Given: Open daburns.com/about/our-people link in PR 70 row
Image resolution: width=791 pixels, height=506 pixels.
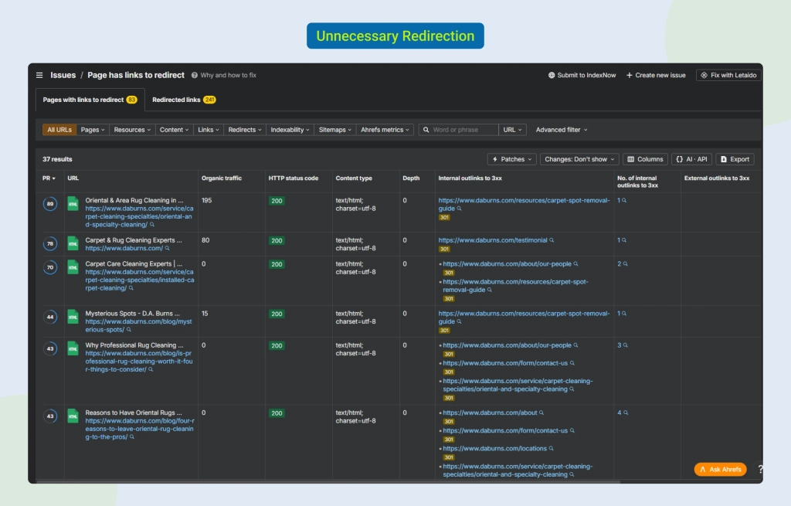Looking at the screenshot, I should pyautogui.click(x=507, y=264).
